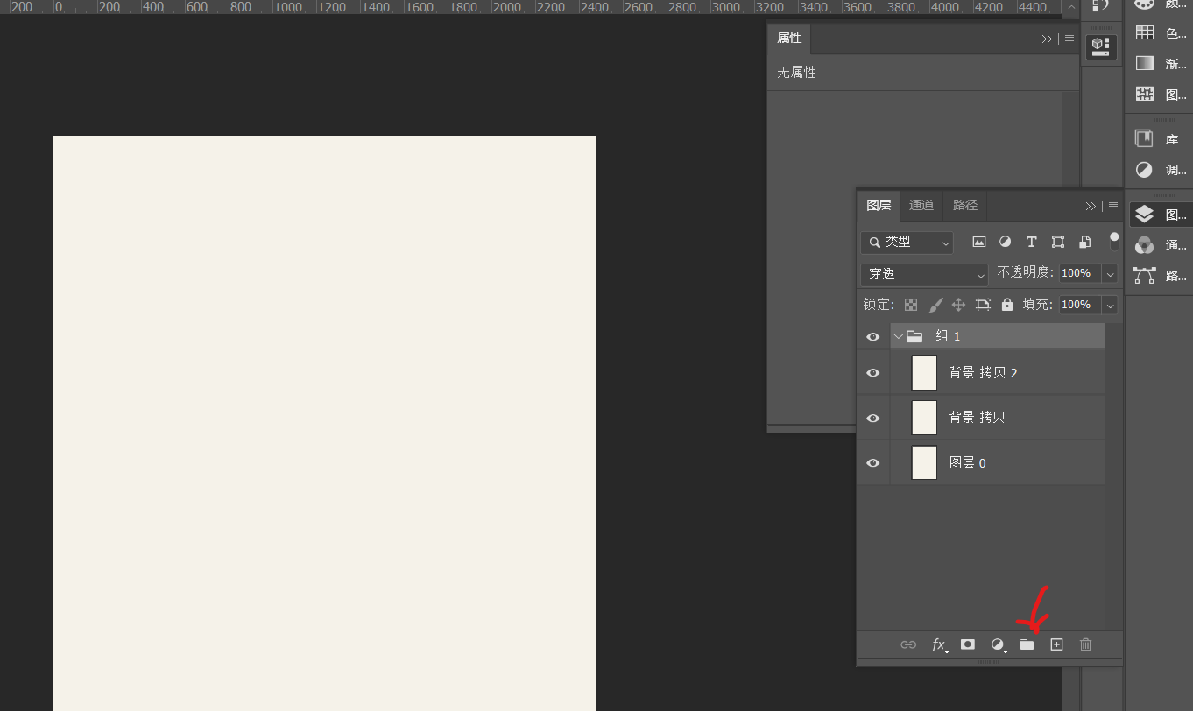
Task: Open the 填充 fill slider dropdown
Action: [x=1110, y=305]
